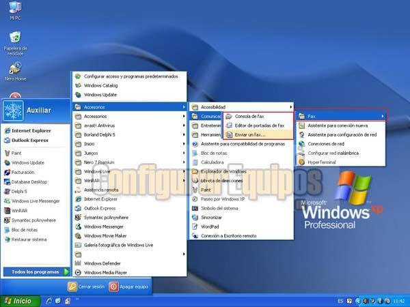The height and width of the screenshot is (307, 410).
Task: Open Símbolo del sistema
Action: [241, 208]
